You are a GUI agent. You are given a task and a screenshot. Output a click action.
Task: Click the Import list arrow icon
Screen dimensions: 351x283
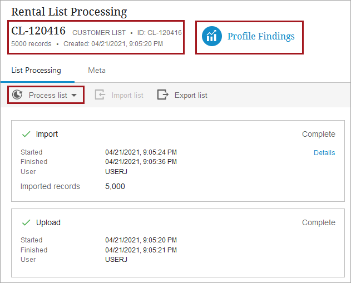point(100,95)
